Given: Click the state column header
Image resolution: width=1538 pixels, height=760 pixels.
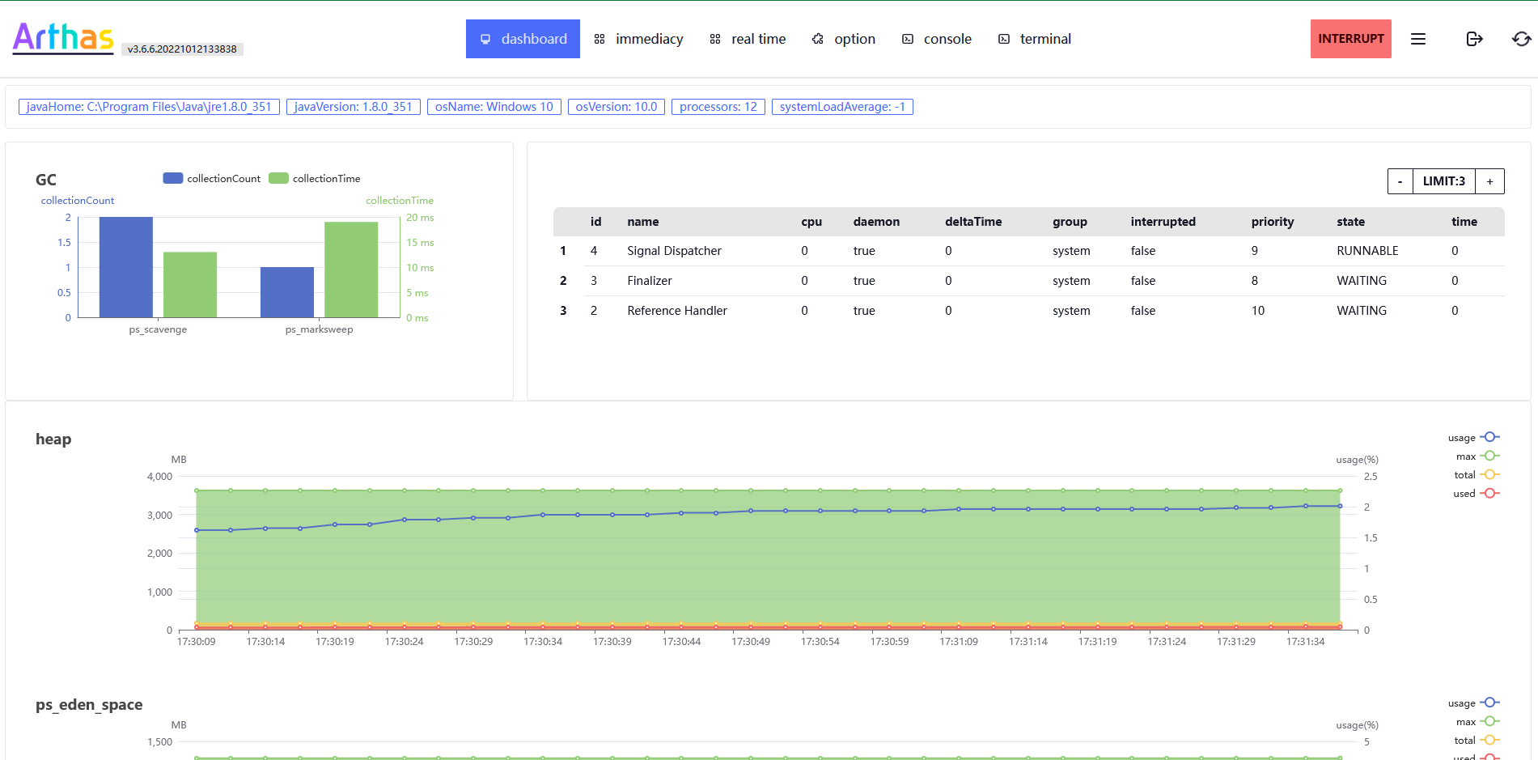Looking at the screenshot, I should (1350, 222).
